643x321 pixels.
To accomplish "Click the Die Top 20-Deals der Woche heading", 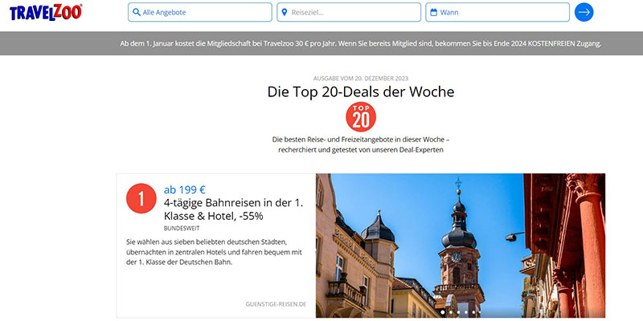I will [361, 91].
